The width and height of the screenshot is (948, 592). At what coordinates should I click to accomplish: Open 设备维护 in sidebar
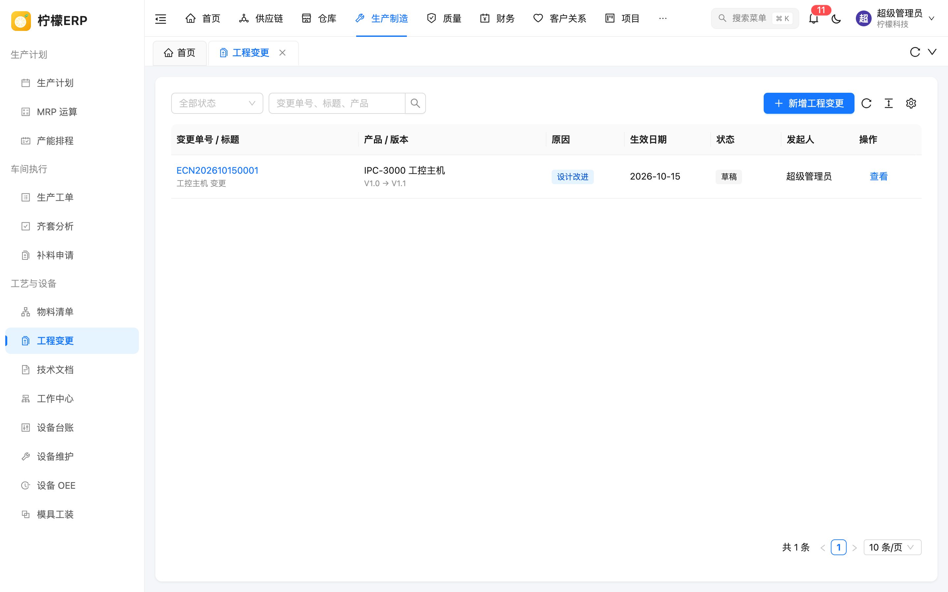click(x=72, y=456)
